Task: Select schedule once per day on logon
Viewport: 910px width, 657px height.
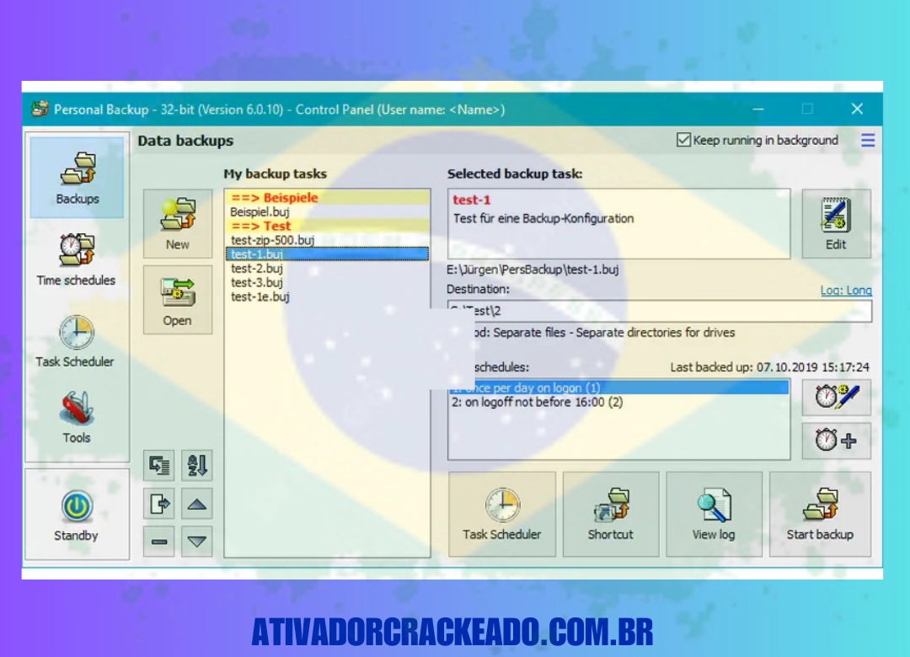Action: point(619,387)
